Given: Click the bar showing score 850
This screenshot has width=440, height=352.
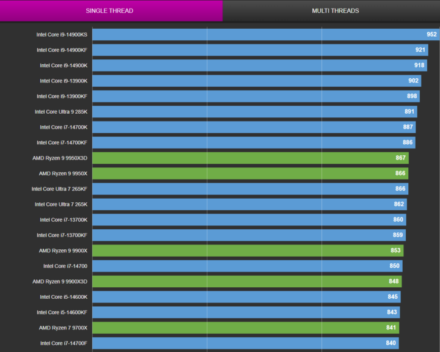Looking at the screenshot, I should click(247, 266).
